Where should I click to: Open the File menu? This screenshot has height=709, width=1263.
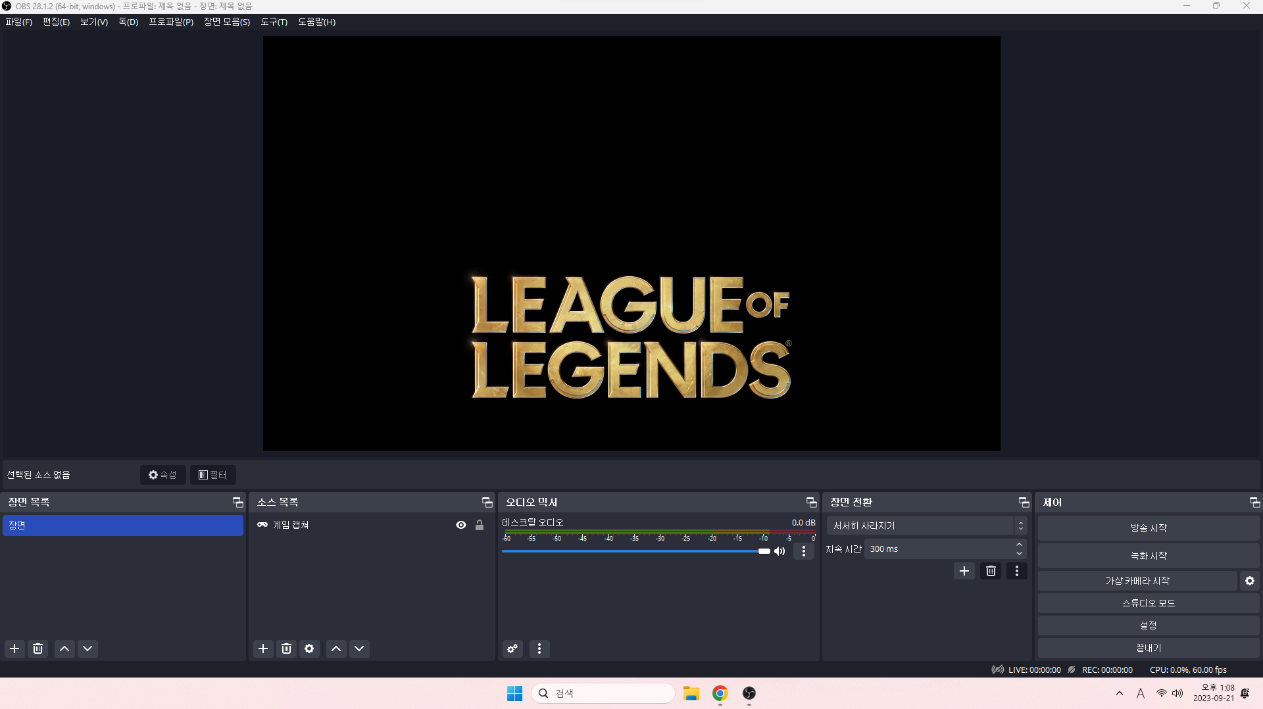(19, 22)
